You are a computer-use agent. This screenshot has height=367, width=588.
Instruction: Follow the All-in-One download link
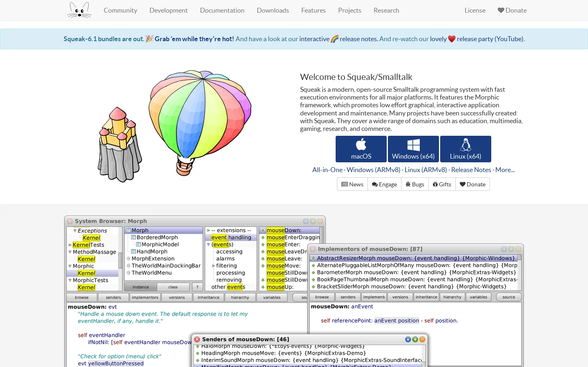(x=327, y=170)
